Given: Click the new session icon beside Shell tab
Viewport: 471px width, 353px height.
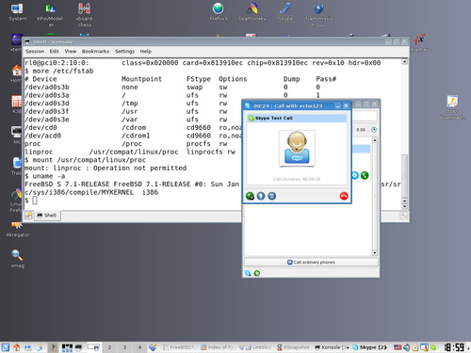Looking at the screenshot, I should (x=28, y=216).
